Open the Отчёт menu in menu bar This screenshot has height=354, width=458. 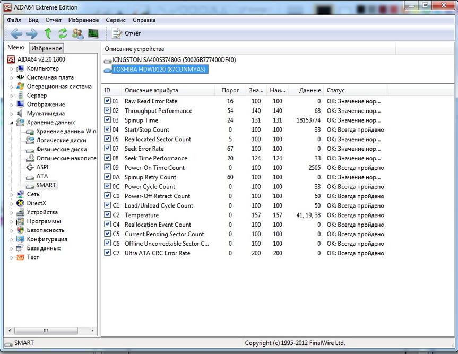(x=54, y=20)
